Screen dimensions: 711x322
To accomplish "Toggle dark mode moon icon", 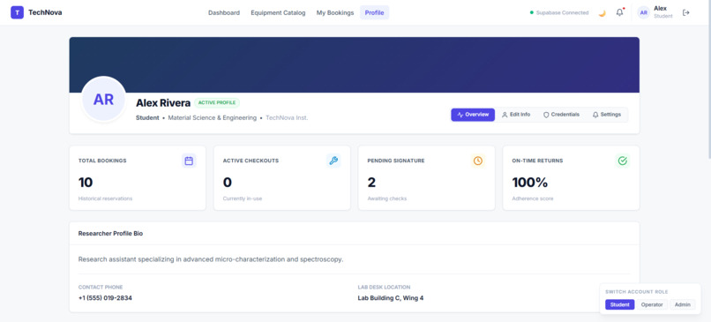I will [602, 13].
